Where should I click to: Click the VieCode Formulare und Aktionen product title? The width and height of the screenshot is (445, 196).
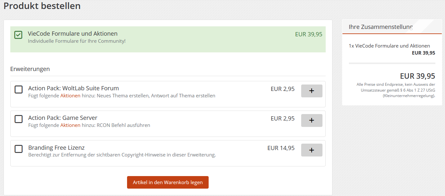coord(73,34)
